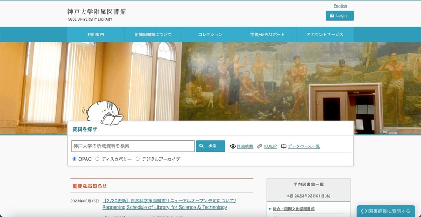Select the デジタルアーカイブ radio option

tap(138, 159)
